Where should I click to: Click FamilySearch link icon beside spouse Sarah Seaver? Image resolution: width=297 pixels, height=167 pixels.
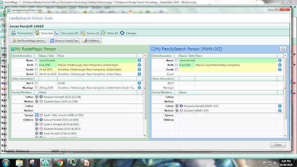tap(37, 115)
